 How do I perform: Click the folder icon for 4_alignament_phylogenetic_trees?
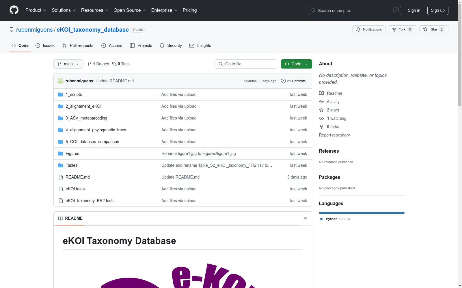(61, 130)
